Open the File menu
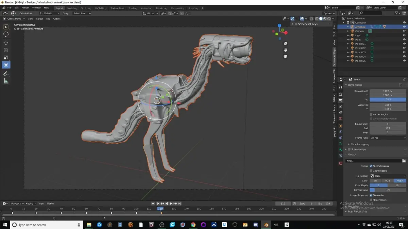 [9, 7]
